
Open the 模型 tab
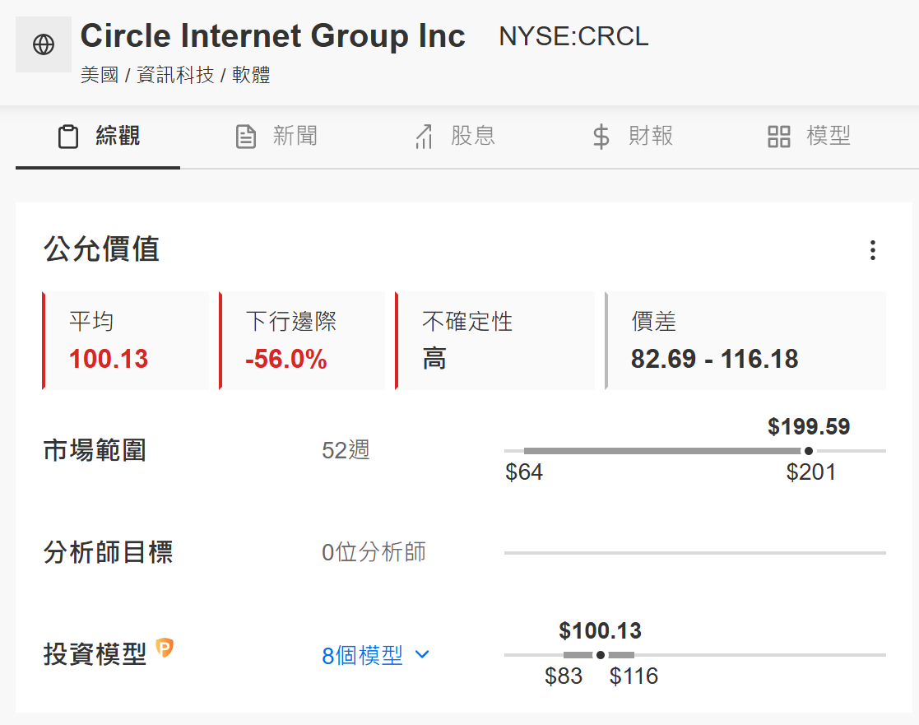(809, 137)
